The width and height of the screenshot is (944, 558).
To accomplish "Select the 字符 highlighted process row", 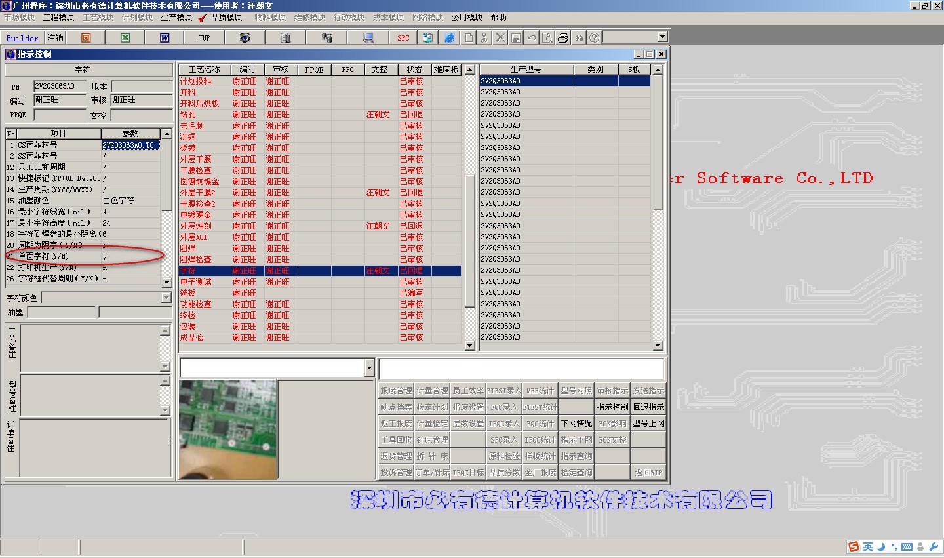I will pos(320,271).
